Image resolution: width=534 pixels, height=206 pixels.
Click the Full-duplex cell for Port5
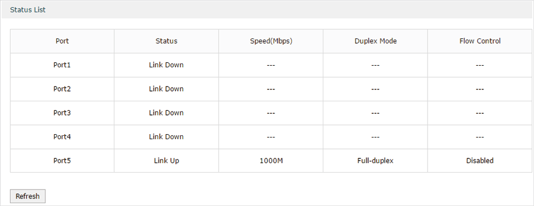tap(375, 160)
